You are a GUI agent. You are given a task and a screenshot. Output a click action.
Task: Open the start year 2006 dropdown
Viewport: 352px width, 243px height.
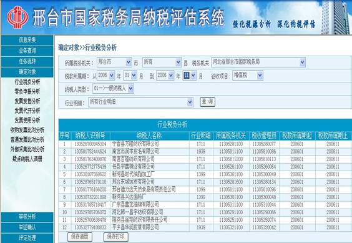point(105,76)
